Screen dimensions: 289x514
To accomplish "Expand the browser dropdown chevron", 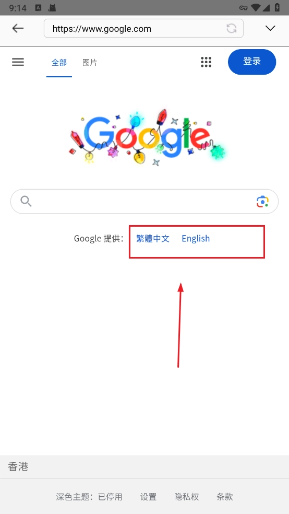I will 270,29.
